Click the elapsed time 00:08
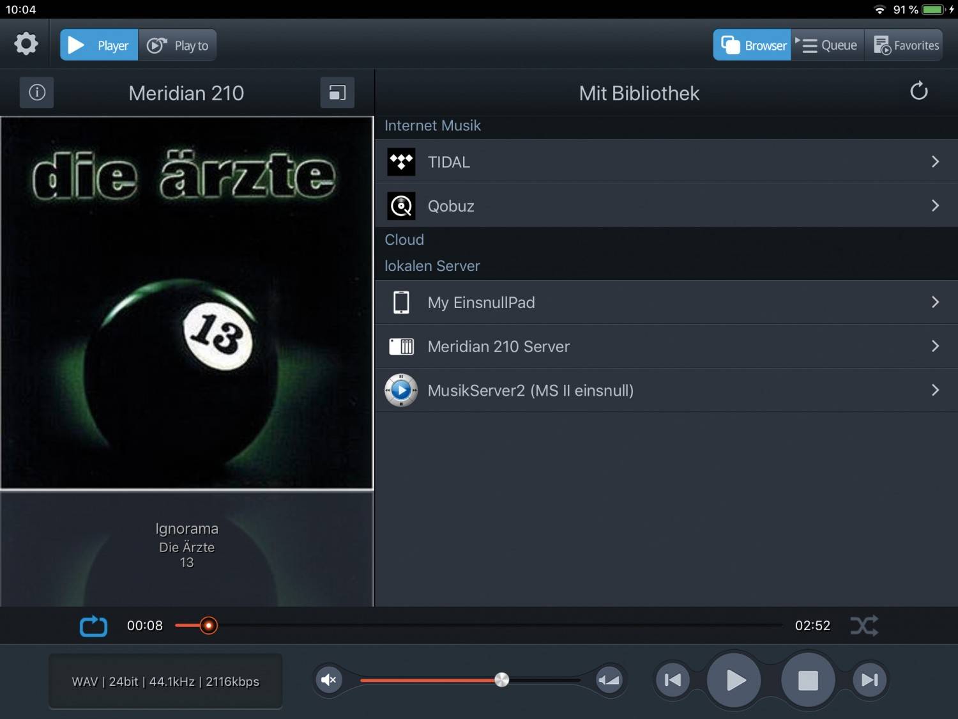The width and height of the screenshot is (958, 719). 145,626
